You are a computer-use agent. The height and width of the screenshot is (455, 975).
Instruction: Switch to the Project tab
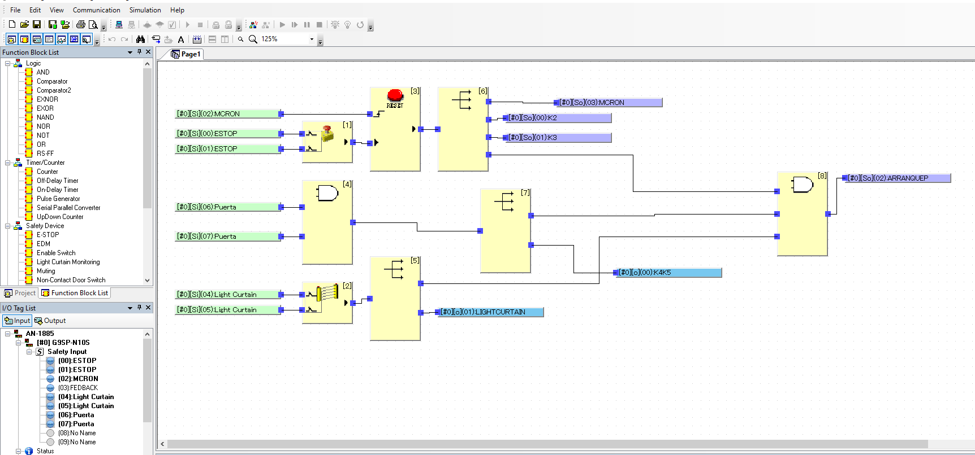tap(20, 293)
